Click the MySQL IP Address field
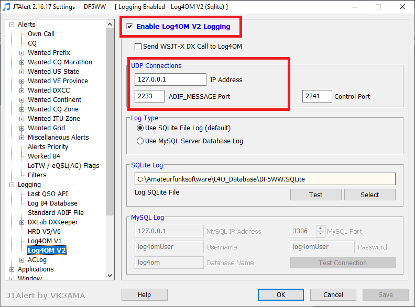This screenshot has width=415, height=307. click(x=169, y=231)
